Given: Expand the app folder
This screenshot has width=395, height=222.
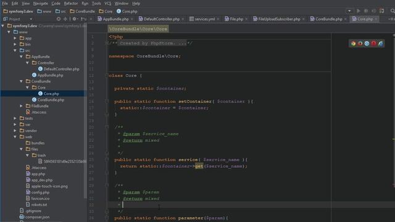Looking at the screenshot, I should click(x=15, y=38).
